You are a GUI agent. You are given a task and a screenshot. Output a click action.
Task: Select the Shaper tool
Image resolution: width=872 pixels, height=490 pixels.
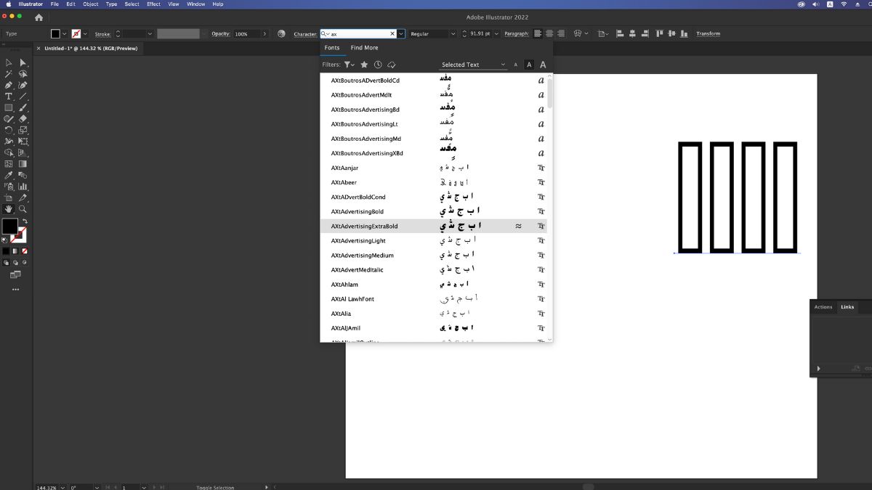tap(9, 119)
